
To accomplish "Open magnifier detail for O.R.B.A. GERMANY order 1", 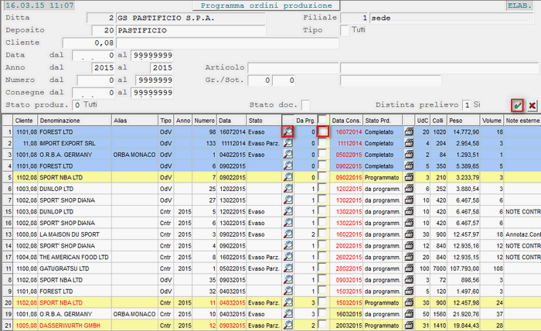I will (x=288, y=154).
